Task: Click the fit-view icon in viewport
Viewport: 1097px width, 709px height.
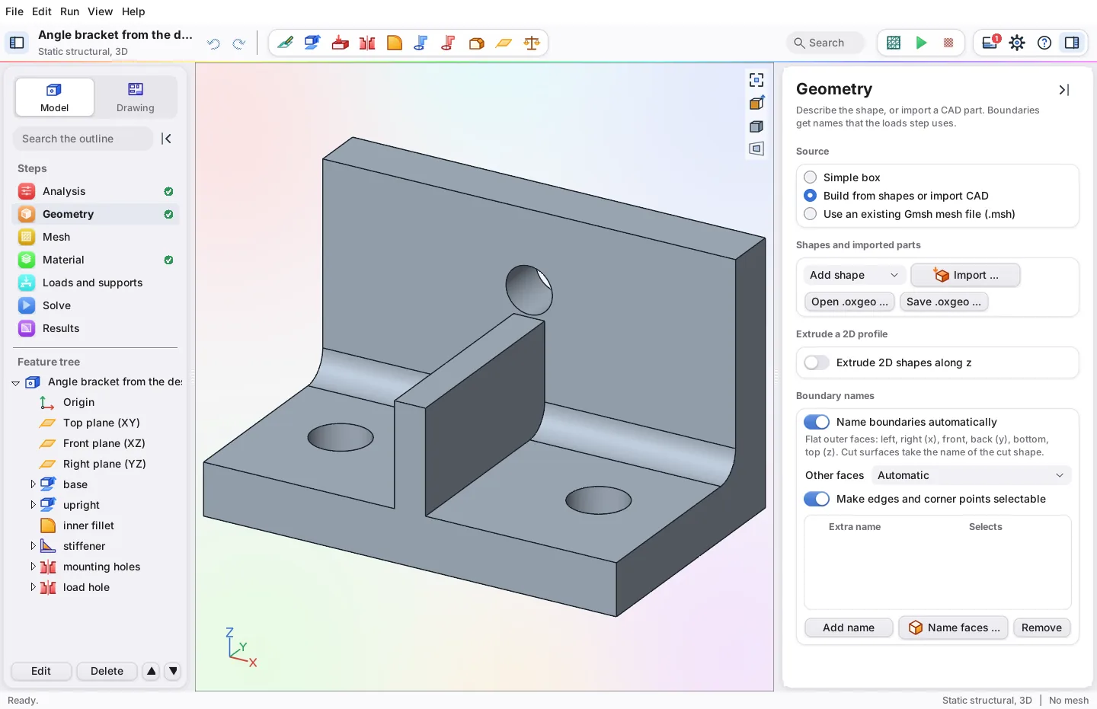Action: pyautogui.click(x=756, y=80)
